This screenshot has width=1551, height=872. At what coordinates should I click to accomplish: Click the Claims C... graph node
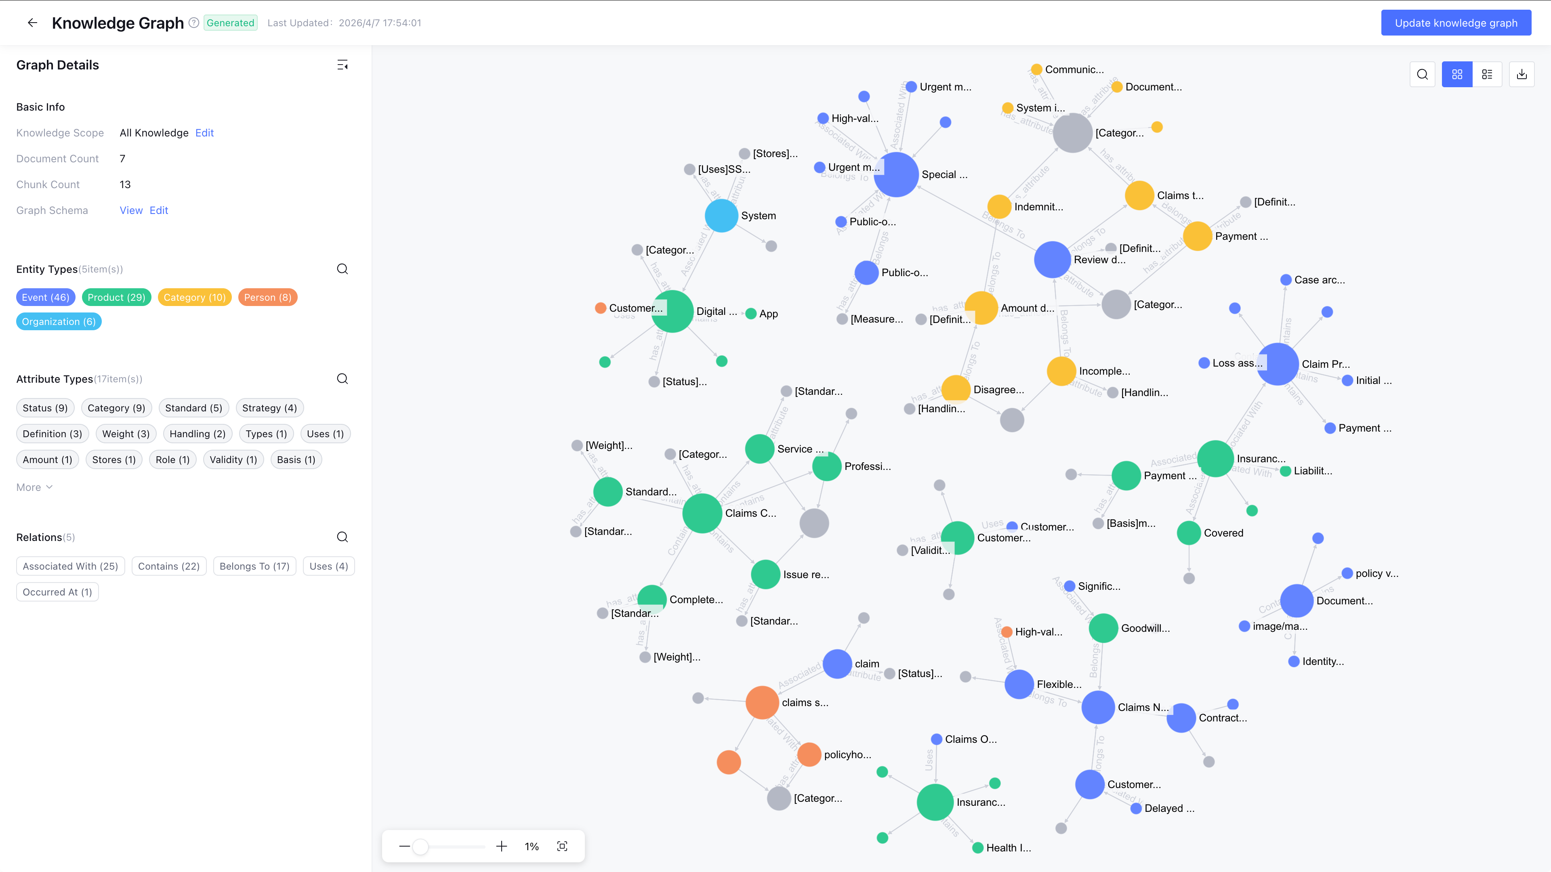702,514
